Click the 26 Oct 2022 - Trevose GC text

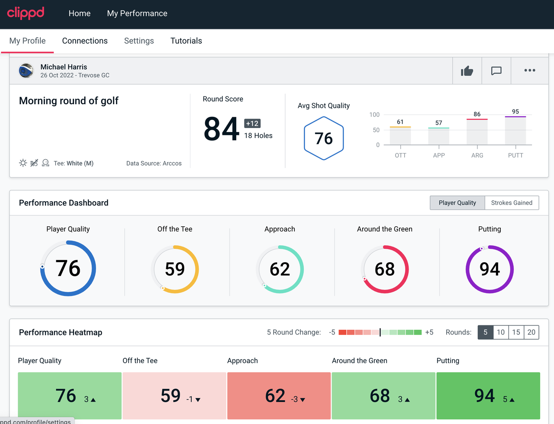coord(75,75)
